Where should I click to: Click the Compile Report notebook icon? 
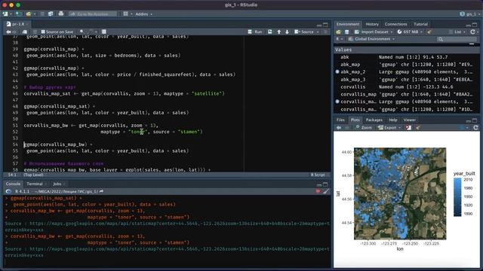[104, 32]
